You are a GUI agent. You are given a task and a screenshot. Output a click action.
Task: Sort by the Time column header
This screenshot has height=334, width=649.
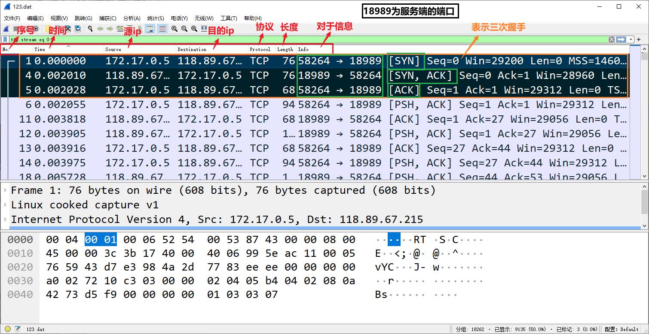[x=69, y=49]
